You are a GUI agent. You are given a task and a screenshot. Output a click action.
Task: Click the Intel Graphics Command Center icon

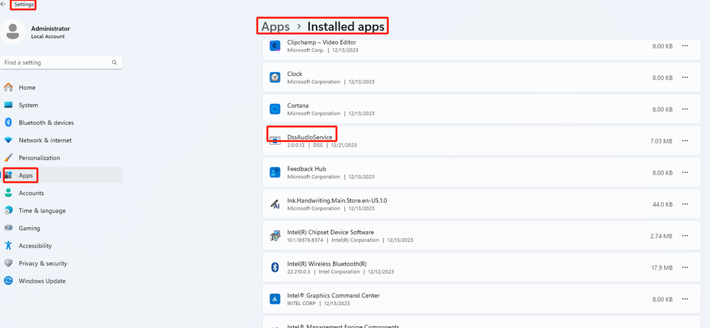pos(275,299)
